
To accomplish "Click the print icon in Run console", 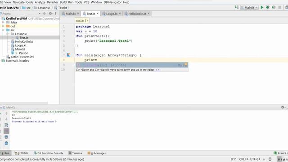I will click(6, 137).
